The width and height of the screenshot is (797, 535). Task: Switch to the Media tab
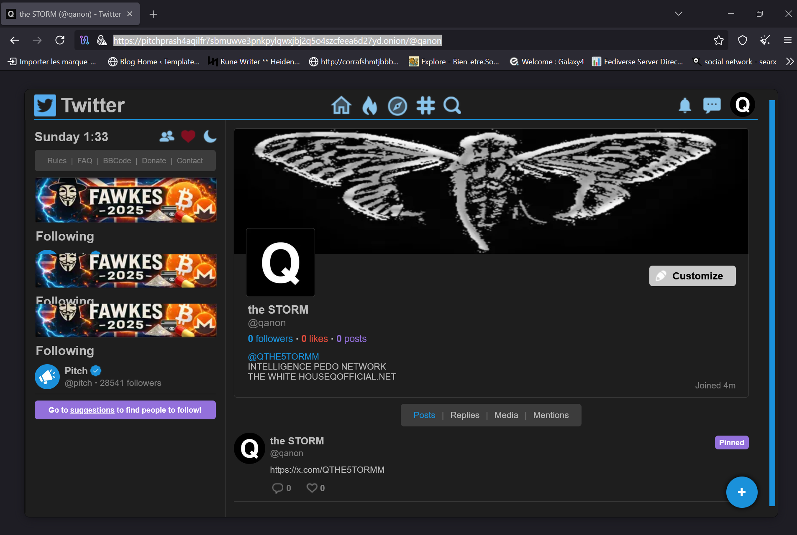(506, 415)
